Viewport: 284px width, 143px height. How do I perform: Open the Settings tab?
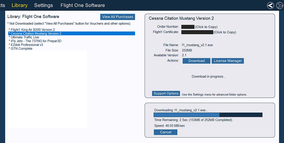point(43,5)
